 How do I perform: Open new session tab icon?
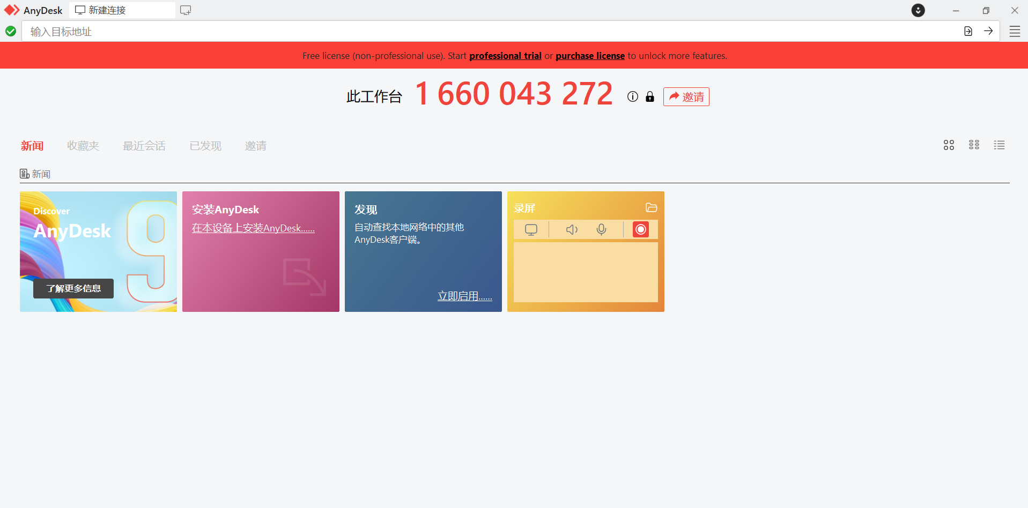click(186, 10)
